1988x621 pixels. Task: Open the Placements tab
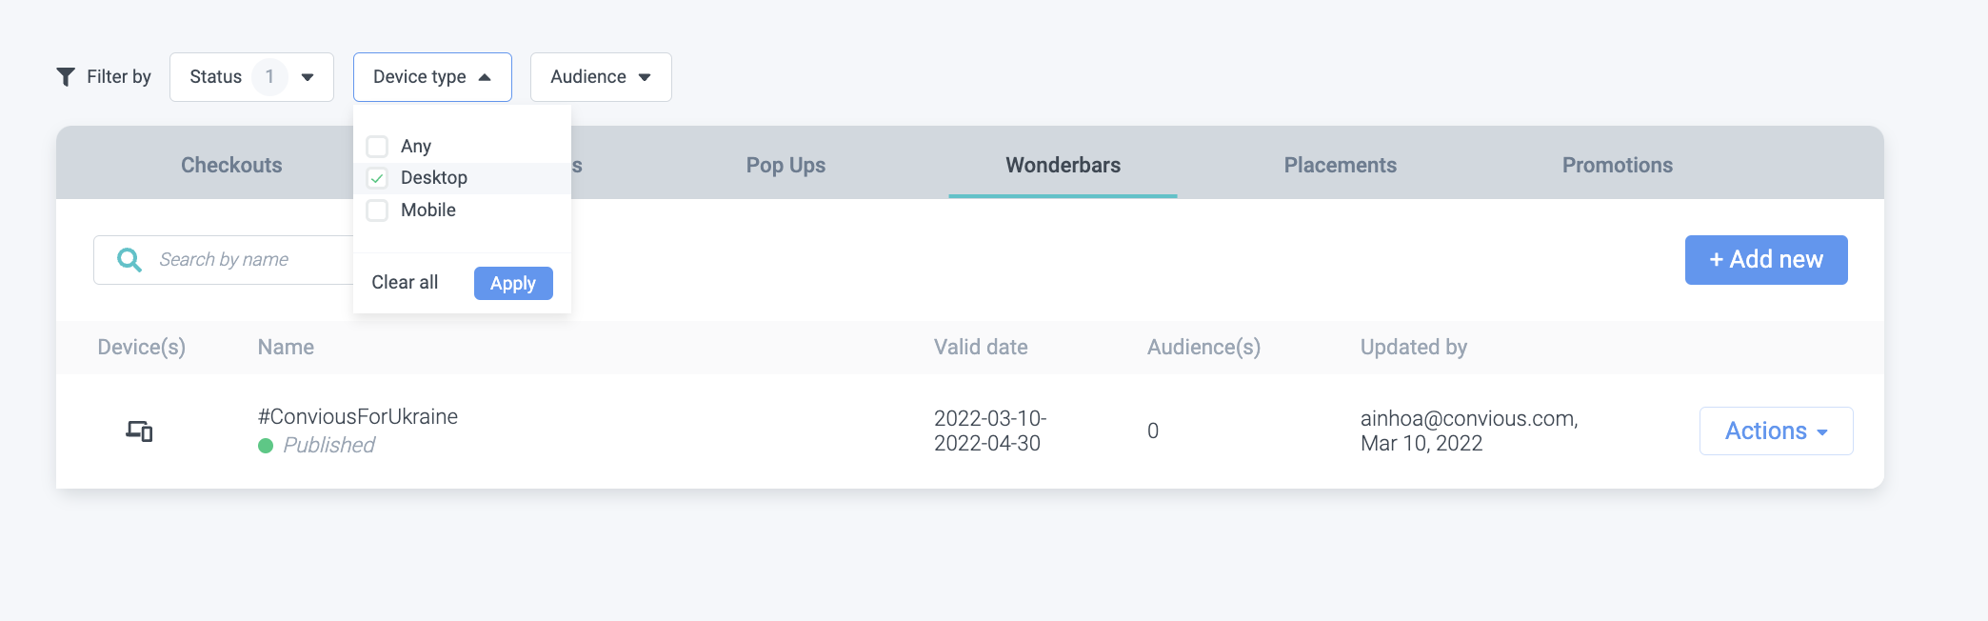coord(1340,165)
